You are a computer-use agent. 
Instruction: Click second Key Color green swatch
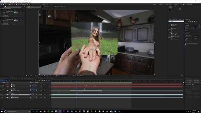click(15, 21)
